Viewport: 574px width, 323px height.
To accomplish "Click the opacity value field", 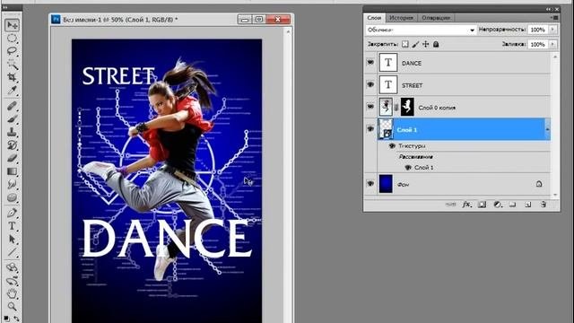I will pyautogui.click(x=538, y=30).
